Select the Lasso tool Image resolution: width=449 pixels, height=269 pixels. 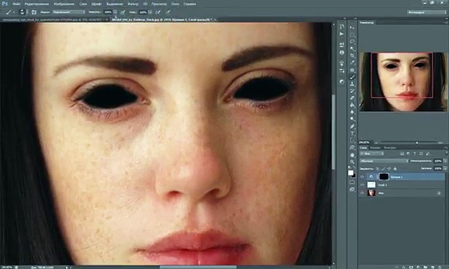click(x=352, y=41)
